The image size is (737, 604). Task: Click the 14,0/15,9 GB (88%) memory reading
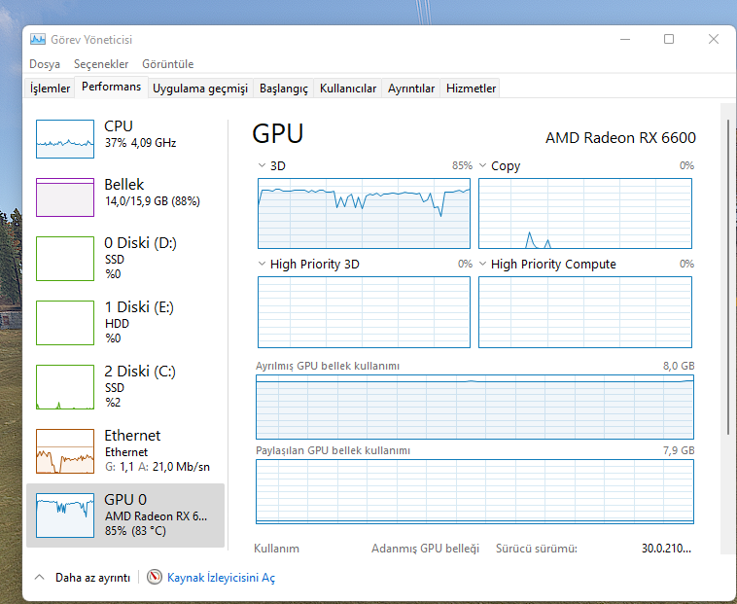click(153, 201)
